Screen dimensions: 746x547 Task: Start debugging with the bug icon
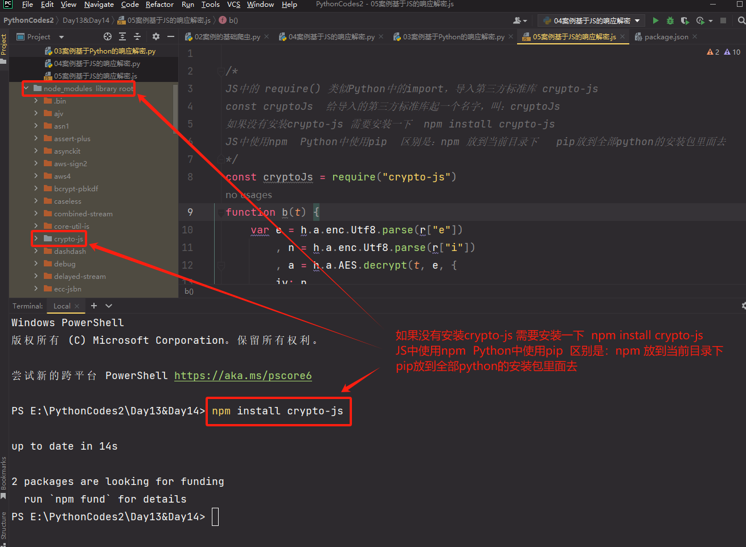(670, 20)
